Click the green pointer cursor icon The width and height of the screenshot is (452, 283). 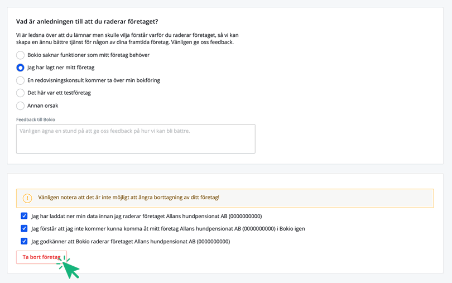click(70, 268)
